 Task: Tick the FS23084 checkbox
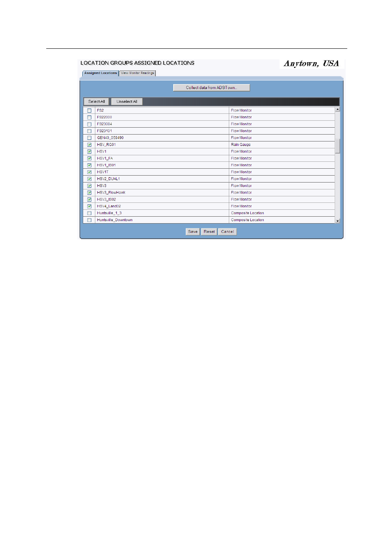pos(89,124)
